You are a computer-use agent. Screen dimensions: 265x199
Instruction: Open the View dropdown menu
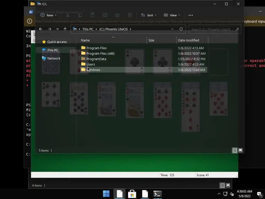[x=172, y=15]
